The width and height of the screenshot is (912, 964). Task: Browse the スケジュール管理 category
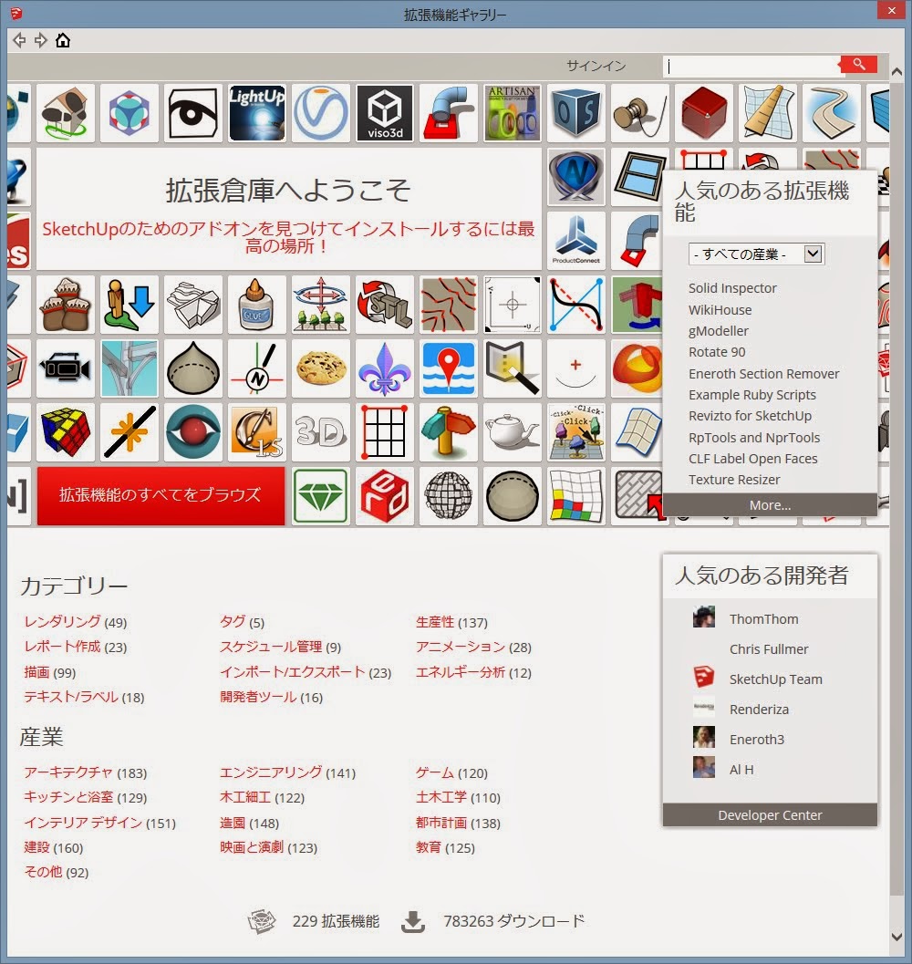(x=271, y=647)
